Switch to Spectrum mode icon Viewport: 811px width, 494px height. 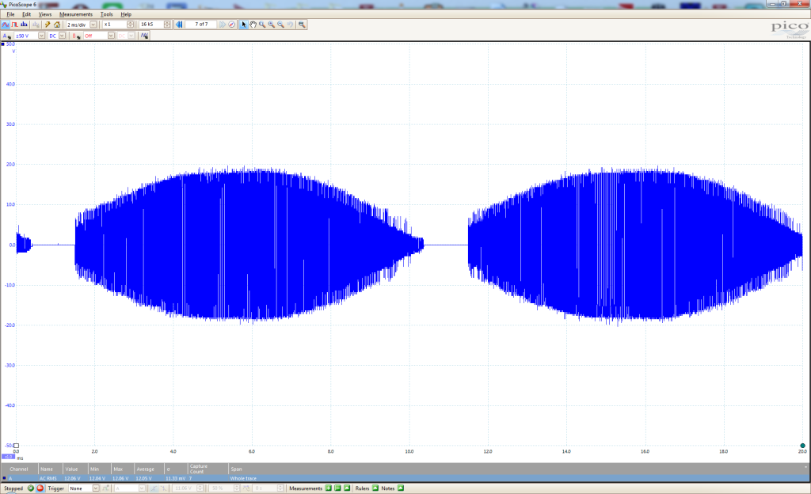[24, 25]
